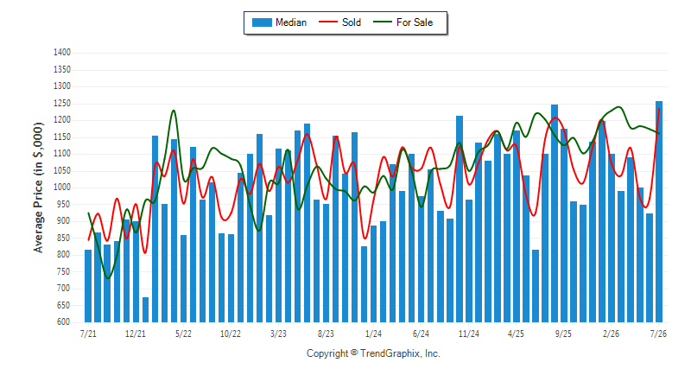Viewport: 691px width, 375px height.
Task: Select the 1/24 x-axis label
Action: (373, 334)
